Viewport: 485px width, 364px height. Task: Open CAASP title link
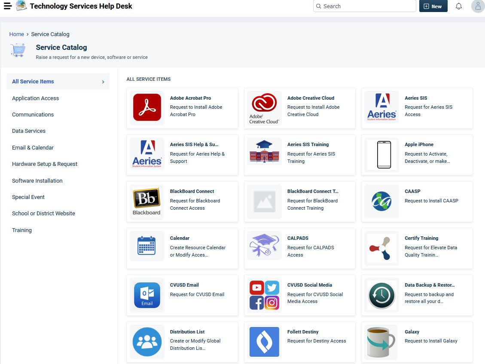pos(412,191)
